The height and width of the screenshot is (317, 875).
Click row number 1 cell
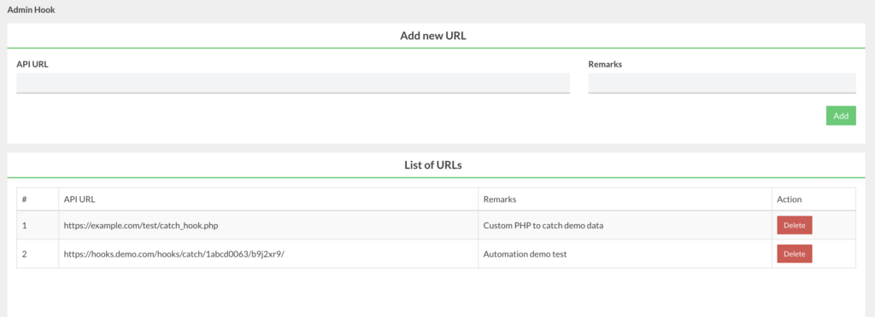pos(25,225)
